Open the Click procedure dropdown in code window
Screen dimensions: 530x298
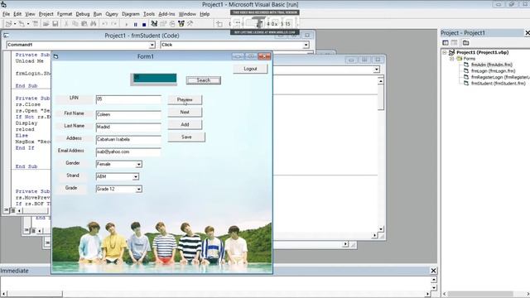(x=306, y=45)
